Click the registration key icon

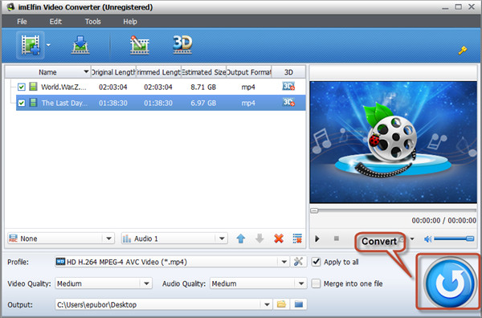point(463,50)
